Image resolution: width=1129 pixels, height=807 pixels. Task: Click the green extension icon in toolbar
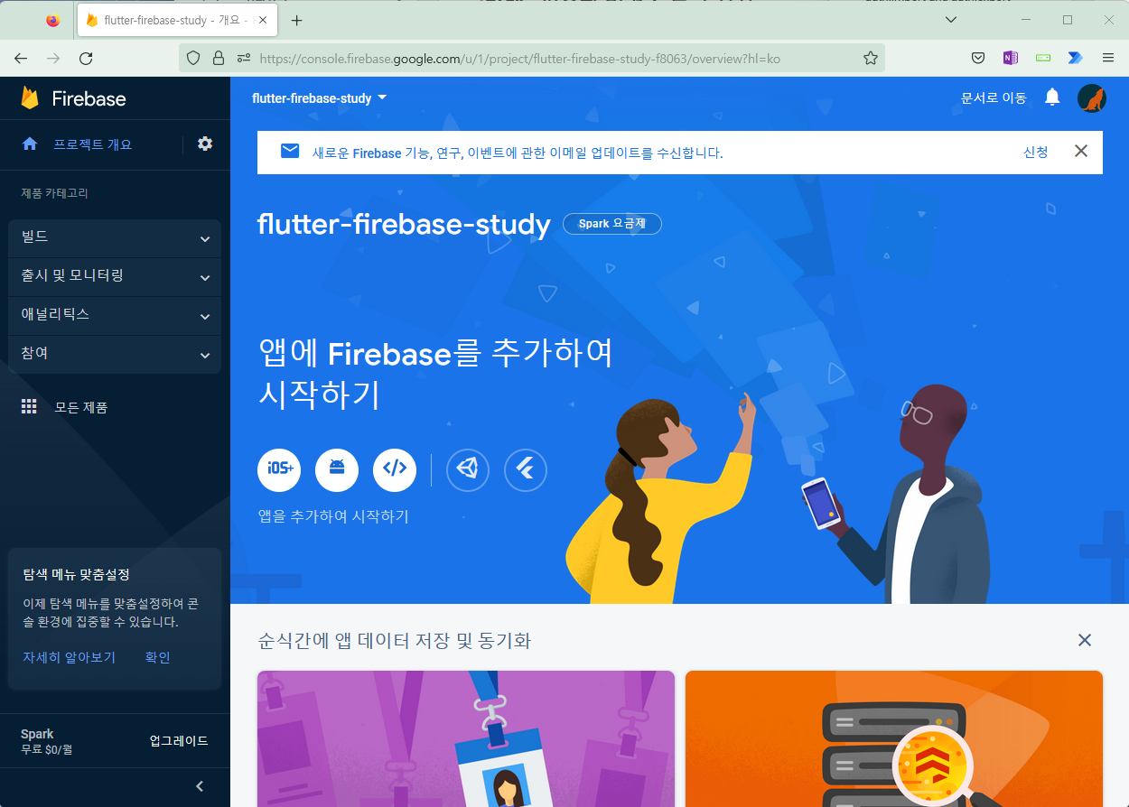[1043, 58]
